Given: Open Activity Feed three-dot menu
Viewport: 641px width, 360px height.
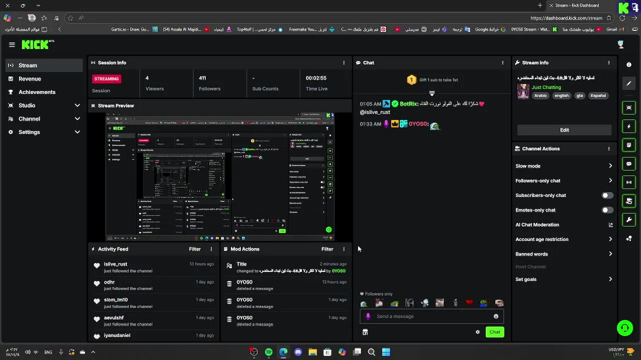Looking at the screenshot, I should [211, 249].
